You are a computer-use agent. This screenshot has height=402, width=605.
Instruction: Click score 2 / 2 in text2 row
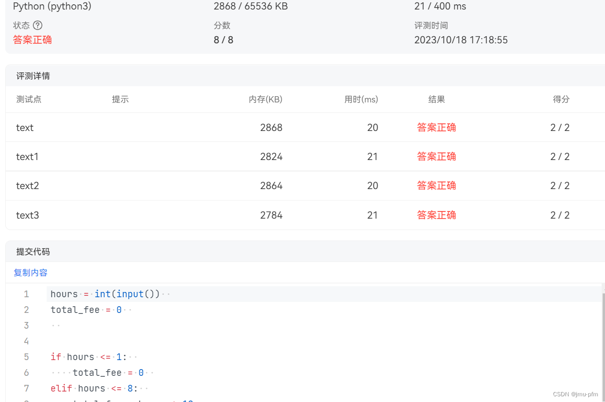click(x=560, y=186)
